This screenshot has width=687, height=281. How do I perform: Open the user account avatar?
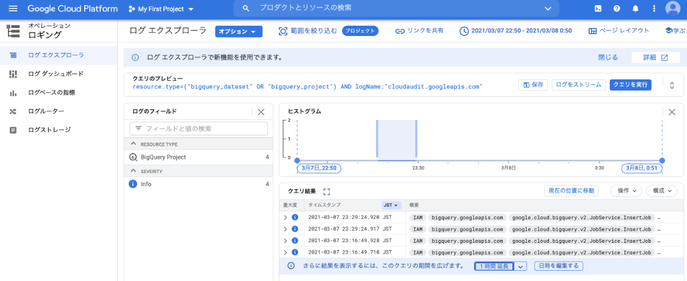[x=673, y=9]
